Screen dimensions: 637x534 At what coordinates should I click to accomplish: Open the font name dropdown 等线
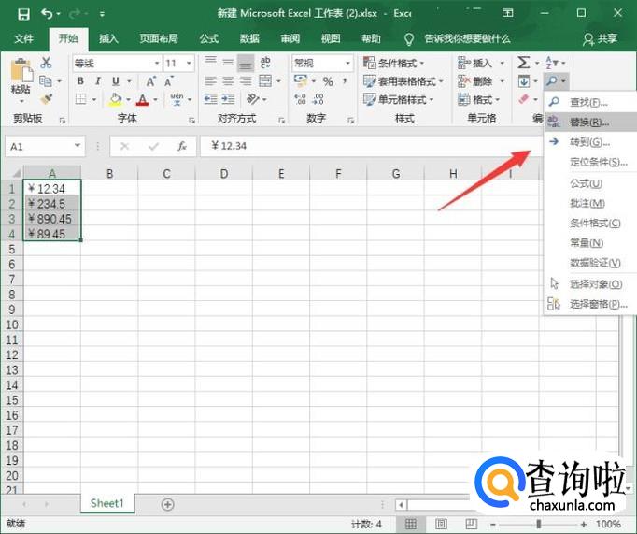156,63
